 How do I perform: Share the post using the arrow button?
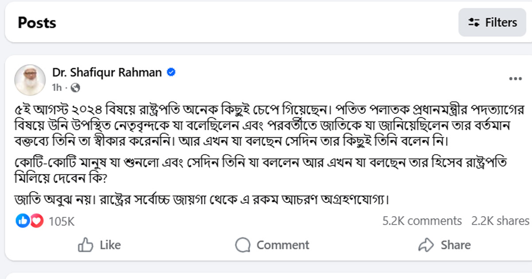point(445,245)
